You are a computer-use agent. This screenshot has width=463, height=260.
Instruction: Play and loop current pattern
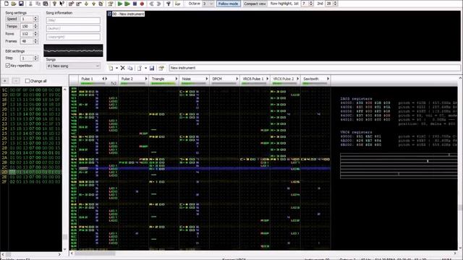click(127, 4)
